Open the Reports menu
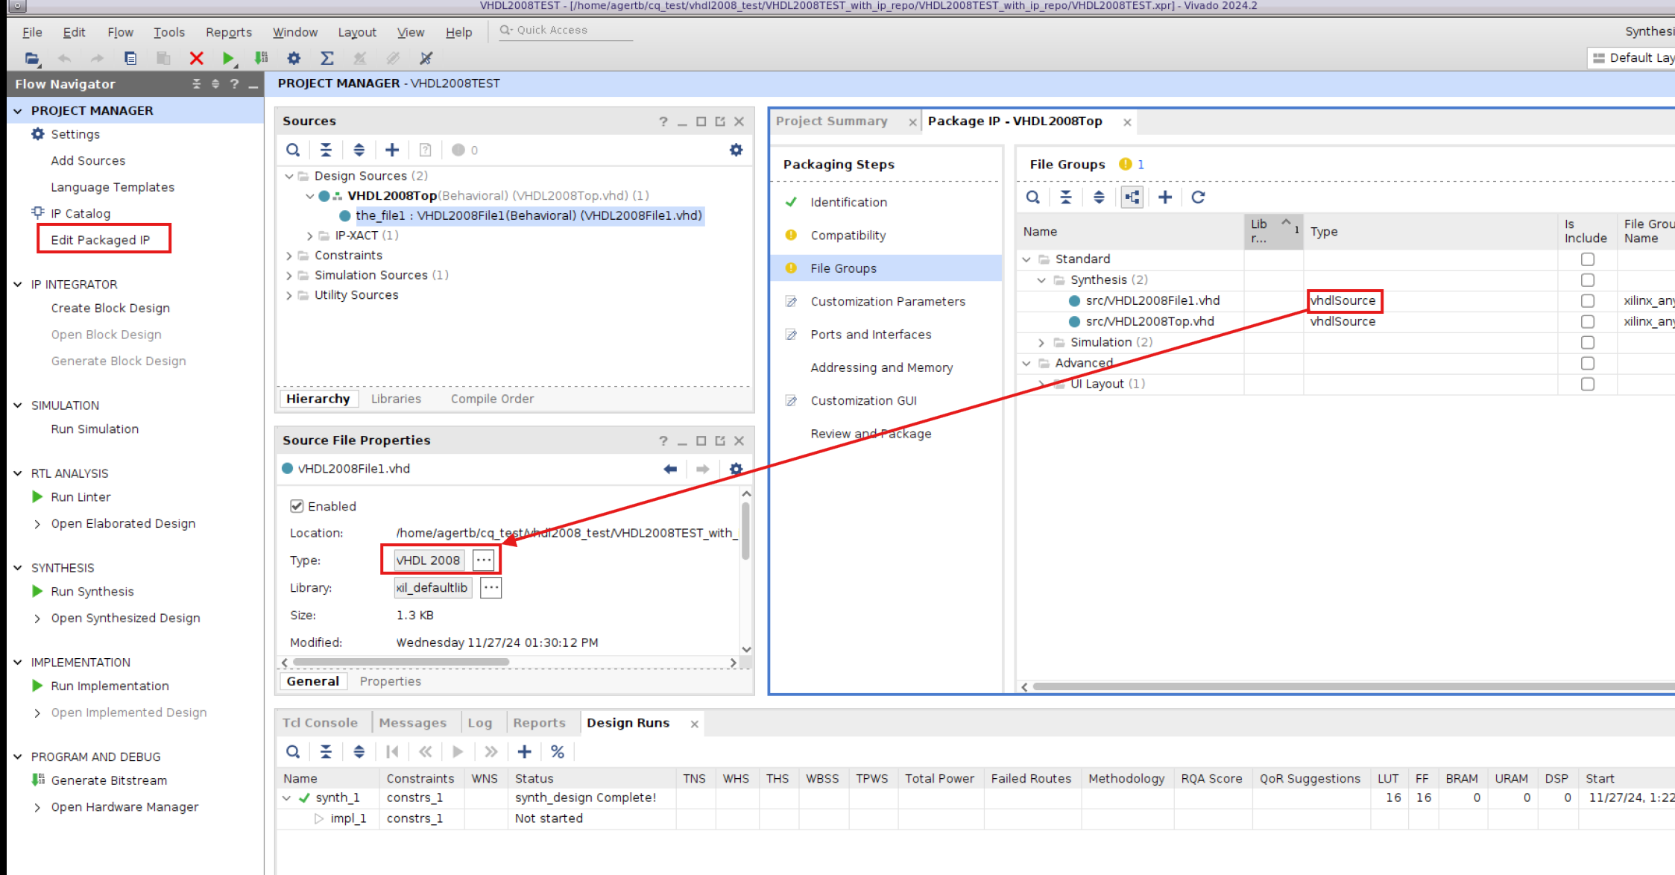 point(228,32)
